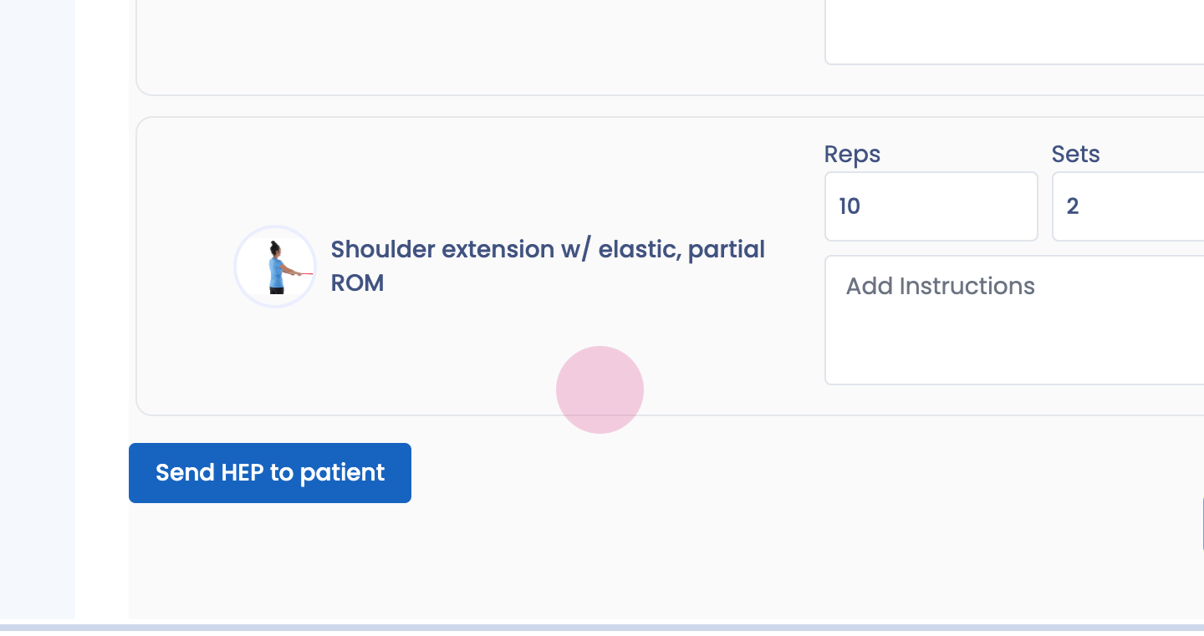
Task: Click the shoulder extension exercise thumbnail
Action: tap(274, 267)
